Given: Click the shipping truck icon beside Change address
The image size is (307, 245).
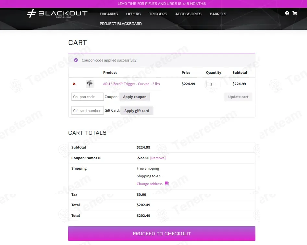Looking at the screenshot, I should pyautogui.click(x=167, y=184).
